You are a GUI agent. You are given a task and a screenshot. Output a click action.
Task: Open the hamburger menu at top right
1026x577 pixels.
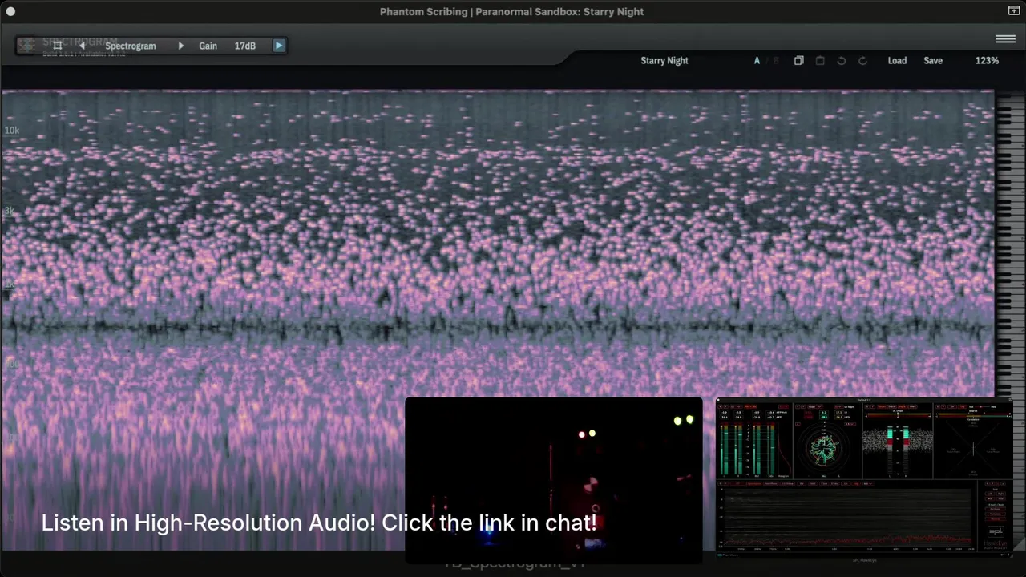click(1005, 38)
